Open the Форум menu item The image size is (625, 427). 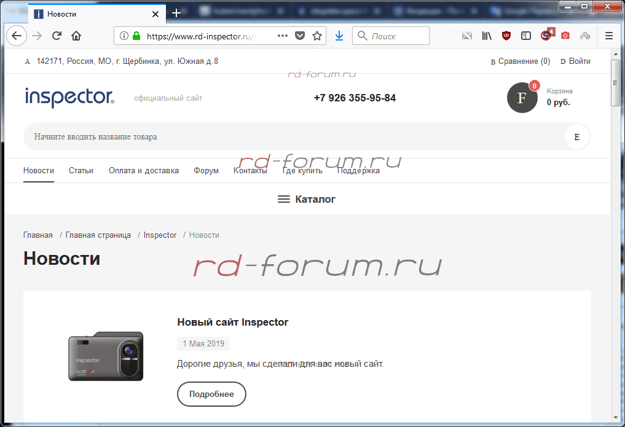coord(206,171)
